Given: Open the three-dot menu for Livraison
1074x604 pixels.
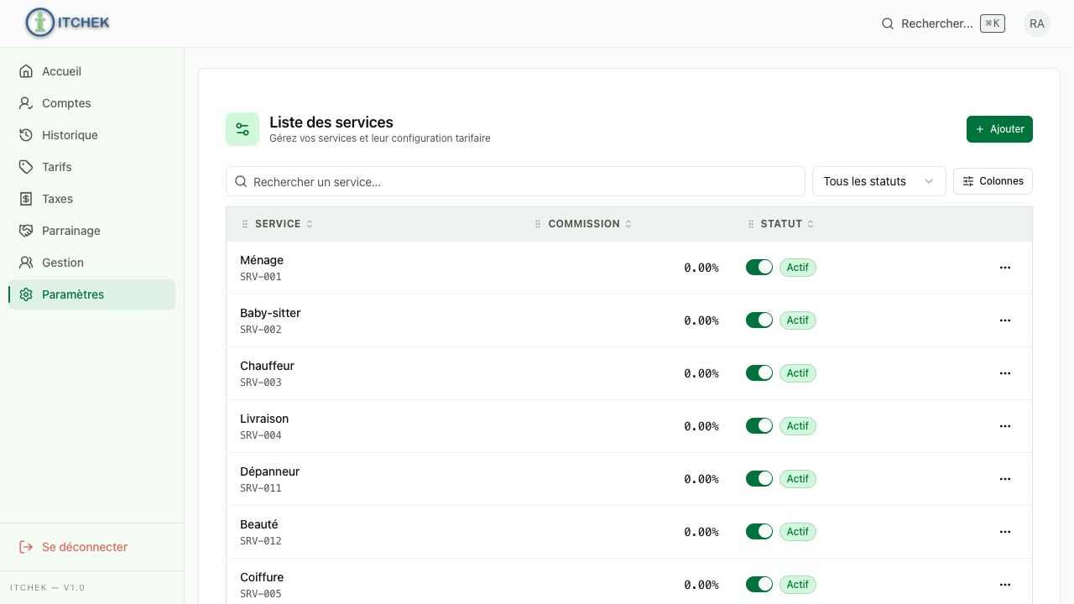Looking at the screenshot, I should [x=1005, y=426].
